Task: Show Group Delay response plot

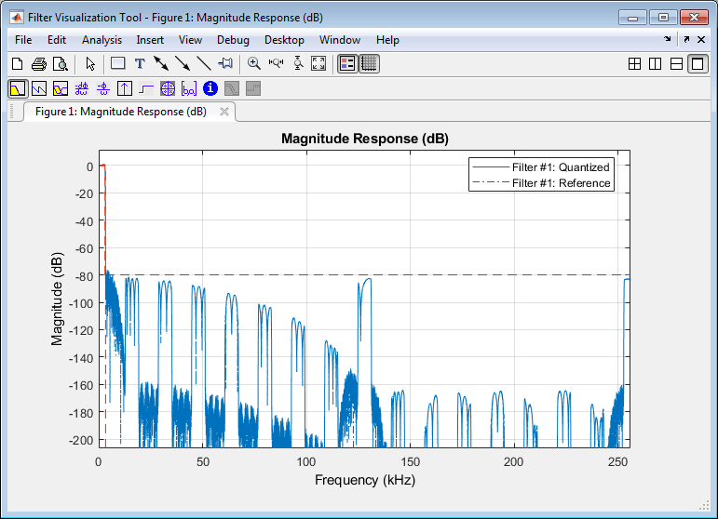Action: [x=81, y=89]
